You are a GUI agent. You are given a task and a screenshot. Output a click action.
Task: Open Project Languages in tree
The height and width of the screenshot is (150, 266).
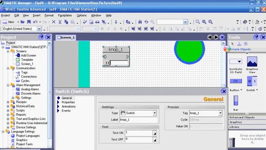28,136
